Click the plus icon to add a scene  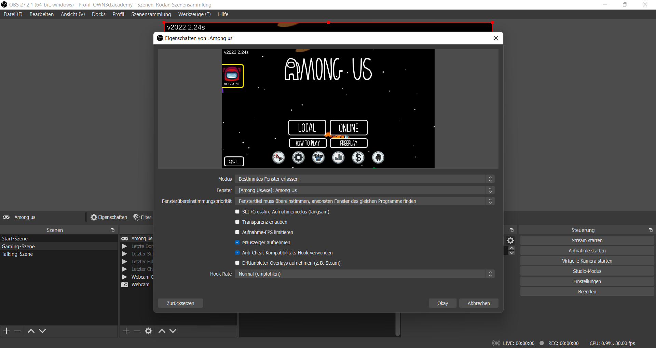6,331
